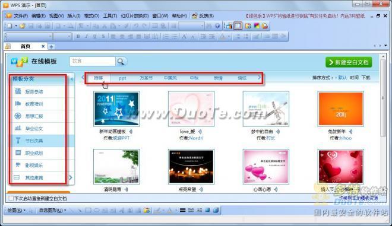392x226 pixels.
Task: Click the 新建空白文档 green button
Action: pos(349,62)
